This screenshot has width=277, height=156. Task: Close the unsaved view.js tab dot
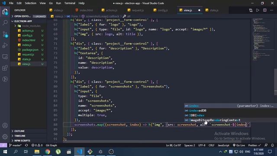point(199,10)
